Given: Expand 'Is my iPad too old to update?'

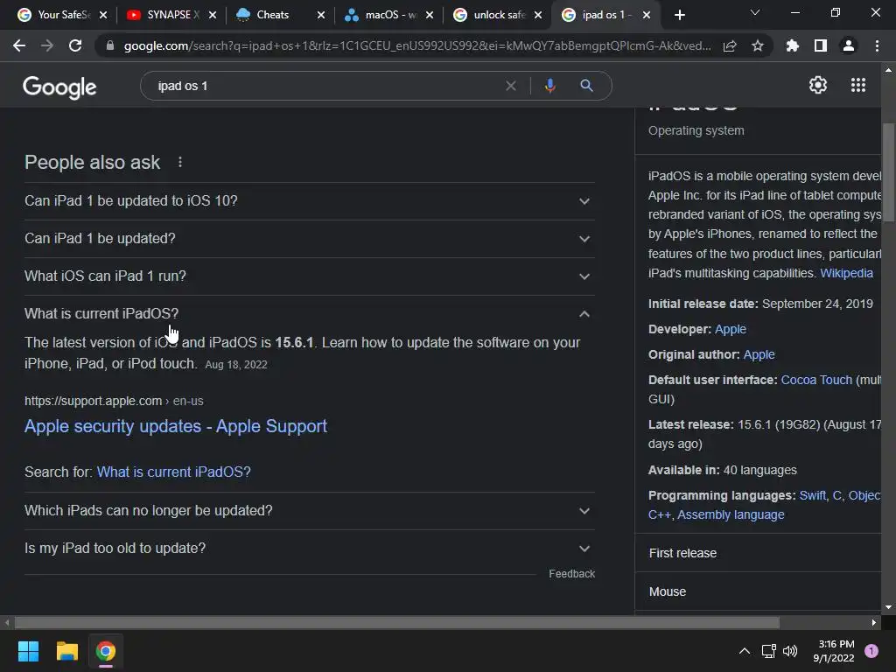Looking at the screenshot, I should pyautogui.click(x=310, y=549).
